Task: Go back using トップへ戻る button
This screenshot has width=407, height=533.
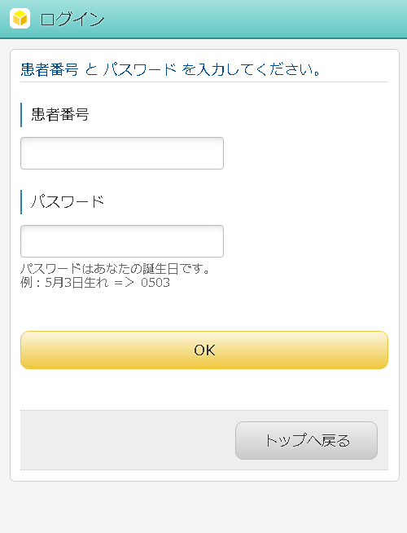Action: [x=306, y=441]
